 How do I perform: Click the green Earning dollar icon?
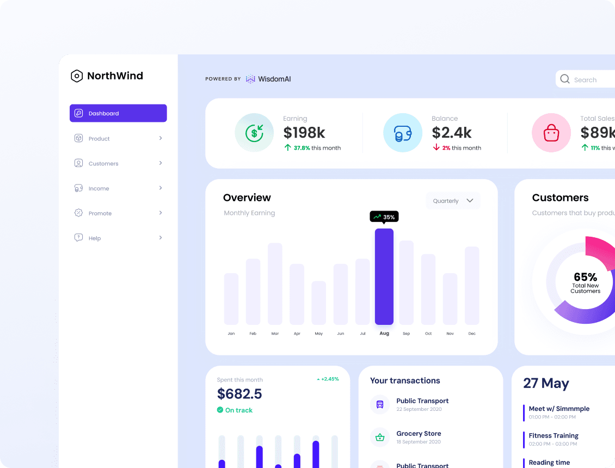click(x=254, y=133)
